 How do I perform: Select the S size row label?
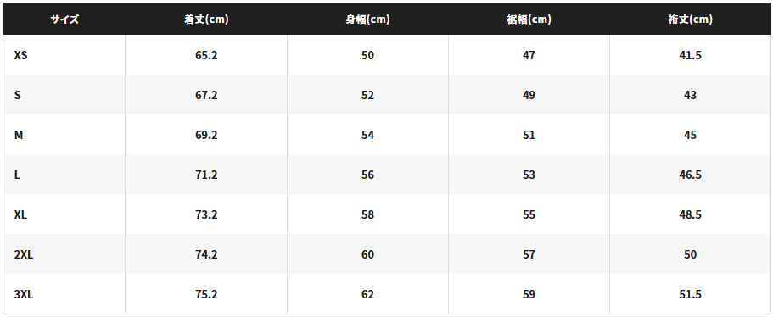[17, 95]
